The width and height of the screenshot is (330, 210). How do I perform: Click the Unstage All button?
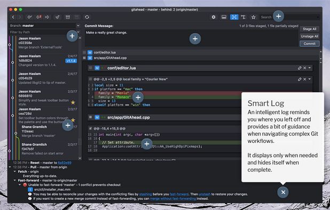(309, 36)
